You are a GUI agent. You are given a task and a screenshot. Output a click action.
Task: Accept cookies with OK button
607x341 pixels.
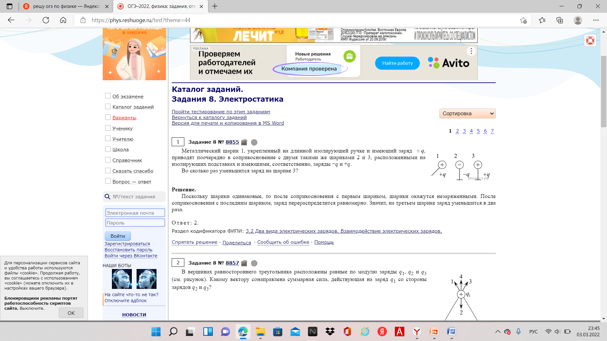click(x=71, y=313)
